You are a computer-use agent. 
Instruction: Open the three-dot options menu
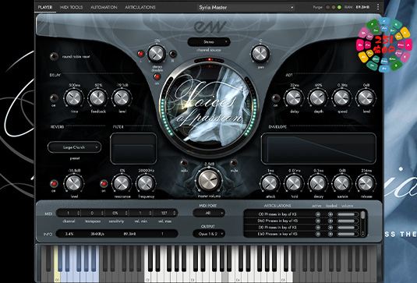coord(378,7)
